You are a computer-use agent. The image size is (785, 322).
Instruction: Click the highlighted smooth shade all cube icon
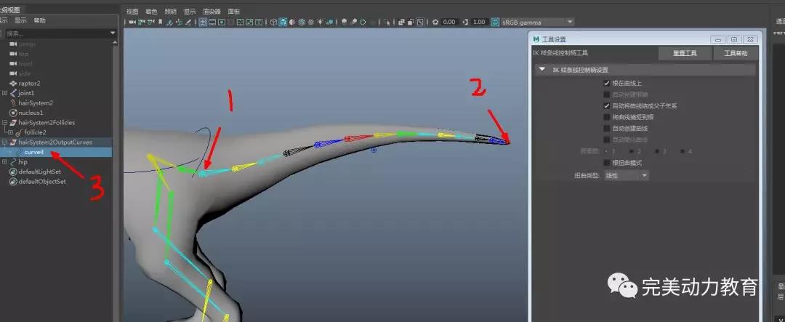pos(283,22)
